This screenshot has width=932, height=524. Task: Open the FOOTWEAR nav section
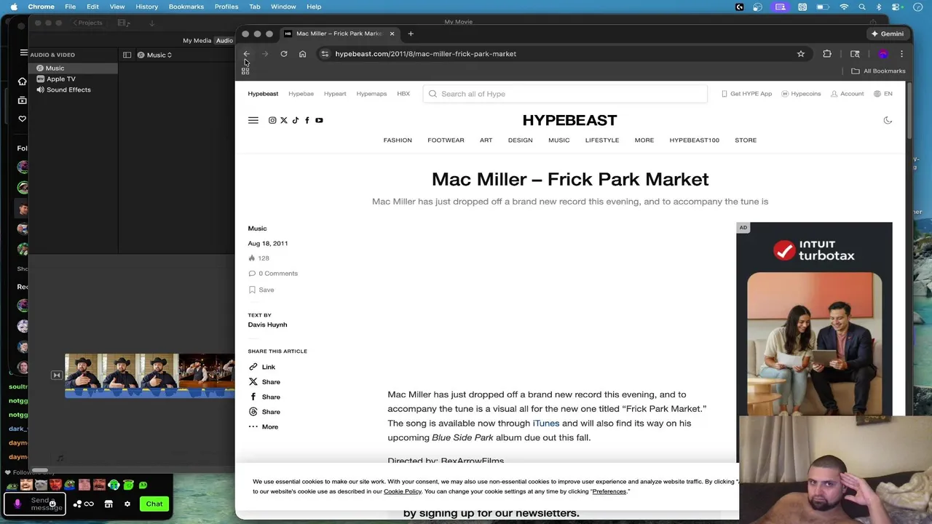pyautogui.click(x=446, y=140)
